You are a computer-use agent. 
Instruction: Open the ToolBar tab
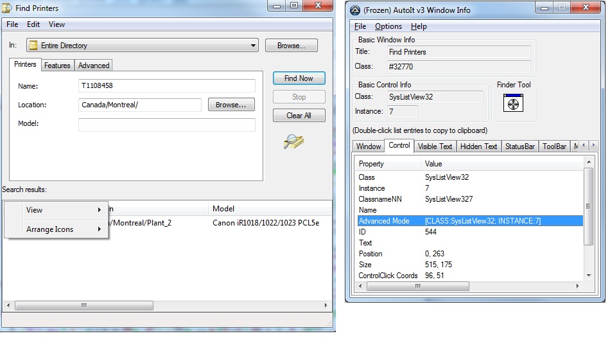pos(554,146)
